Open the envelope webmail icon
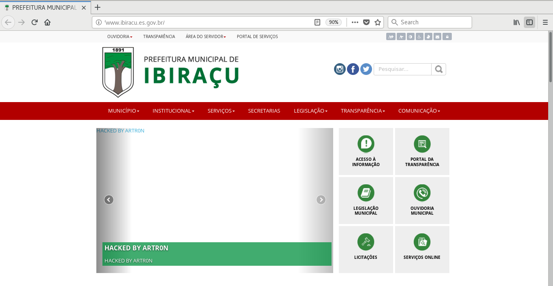The height and width of the screenshot is (286, 553). [437, 36]
